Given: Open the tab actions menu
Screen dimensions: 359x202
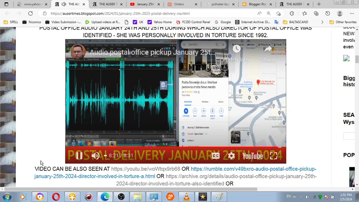Looking at the screenshot, I should pos(6,4).
